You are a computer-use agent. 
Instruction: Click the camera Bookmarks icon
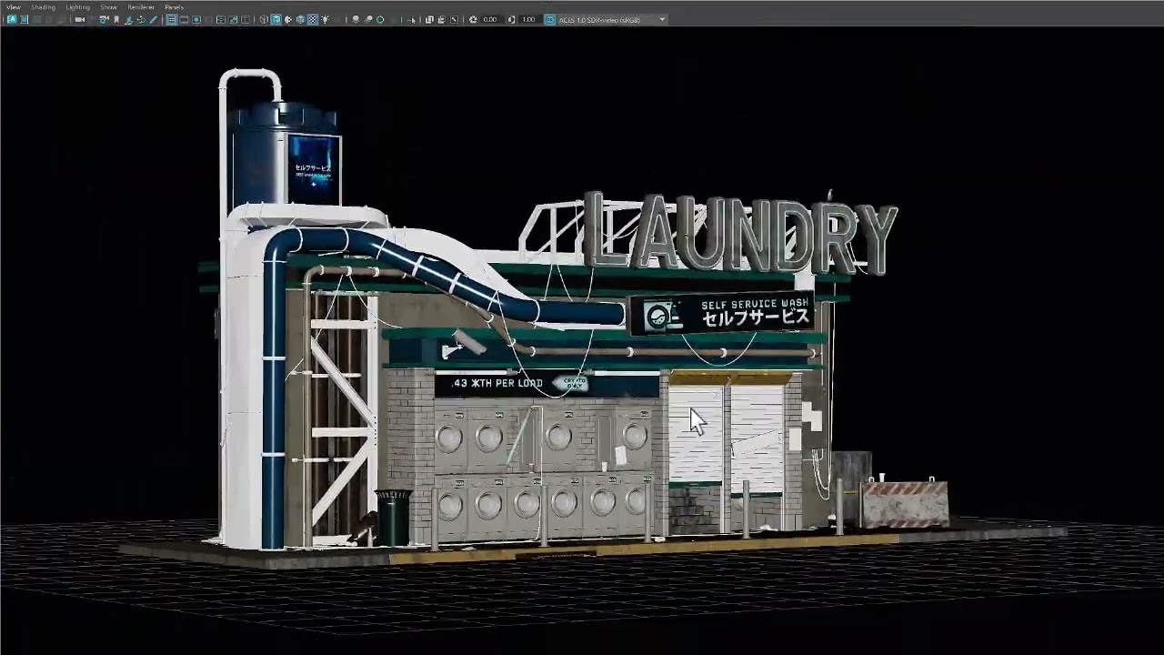point(116,19)
